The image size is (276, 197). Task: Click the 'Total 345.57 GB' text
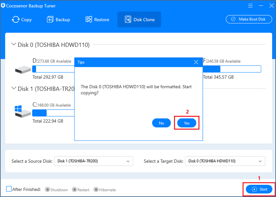[218, 77]
